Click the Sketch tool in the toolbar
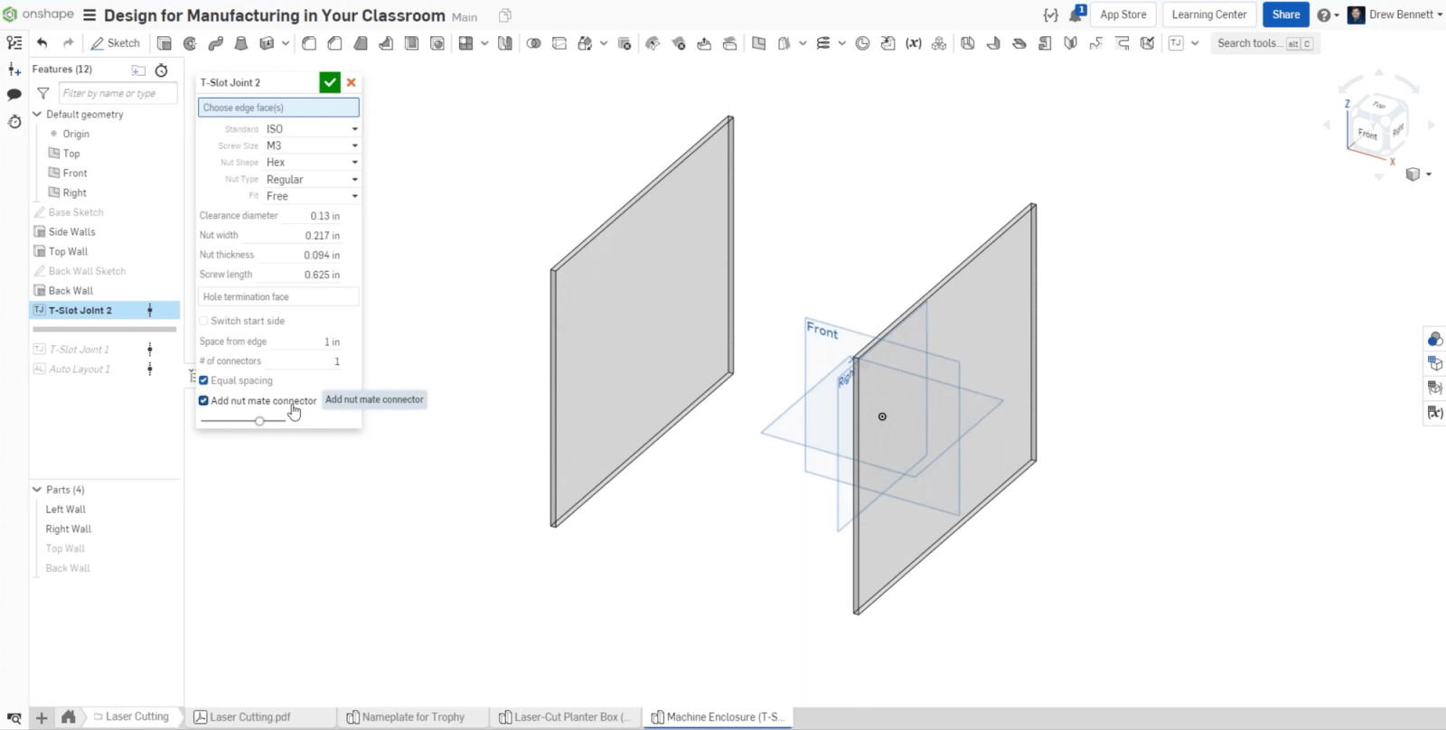Image resolution: width=1446 pixels, height=730 pixels. pos(115,43)
